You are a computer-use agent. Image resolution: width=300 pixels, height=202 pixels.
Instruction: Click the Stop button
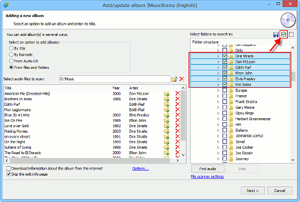pos(242,169)
